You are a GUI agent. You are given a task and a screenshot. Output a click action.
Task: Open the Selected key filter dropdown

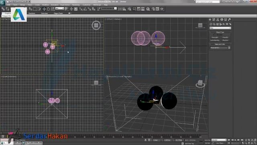tap(218, 140)
